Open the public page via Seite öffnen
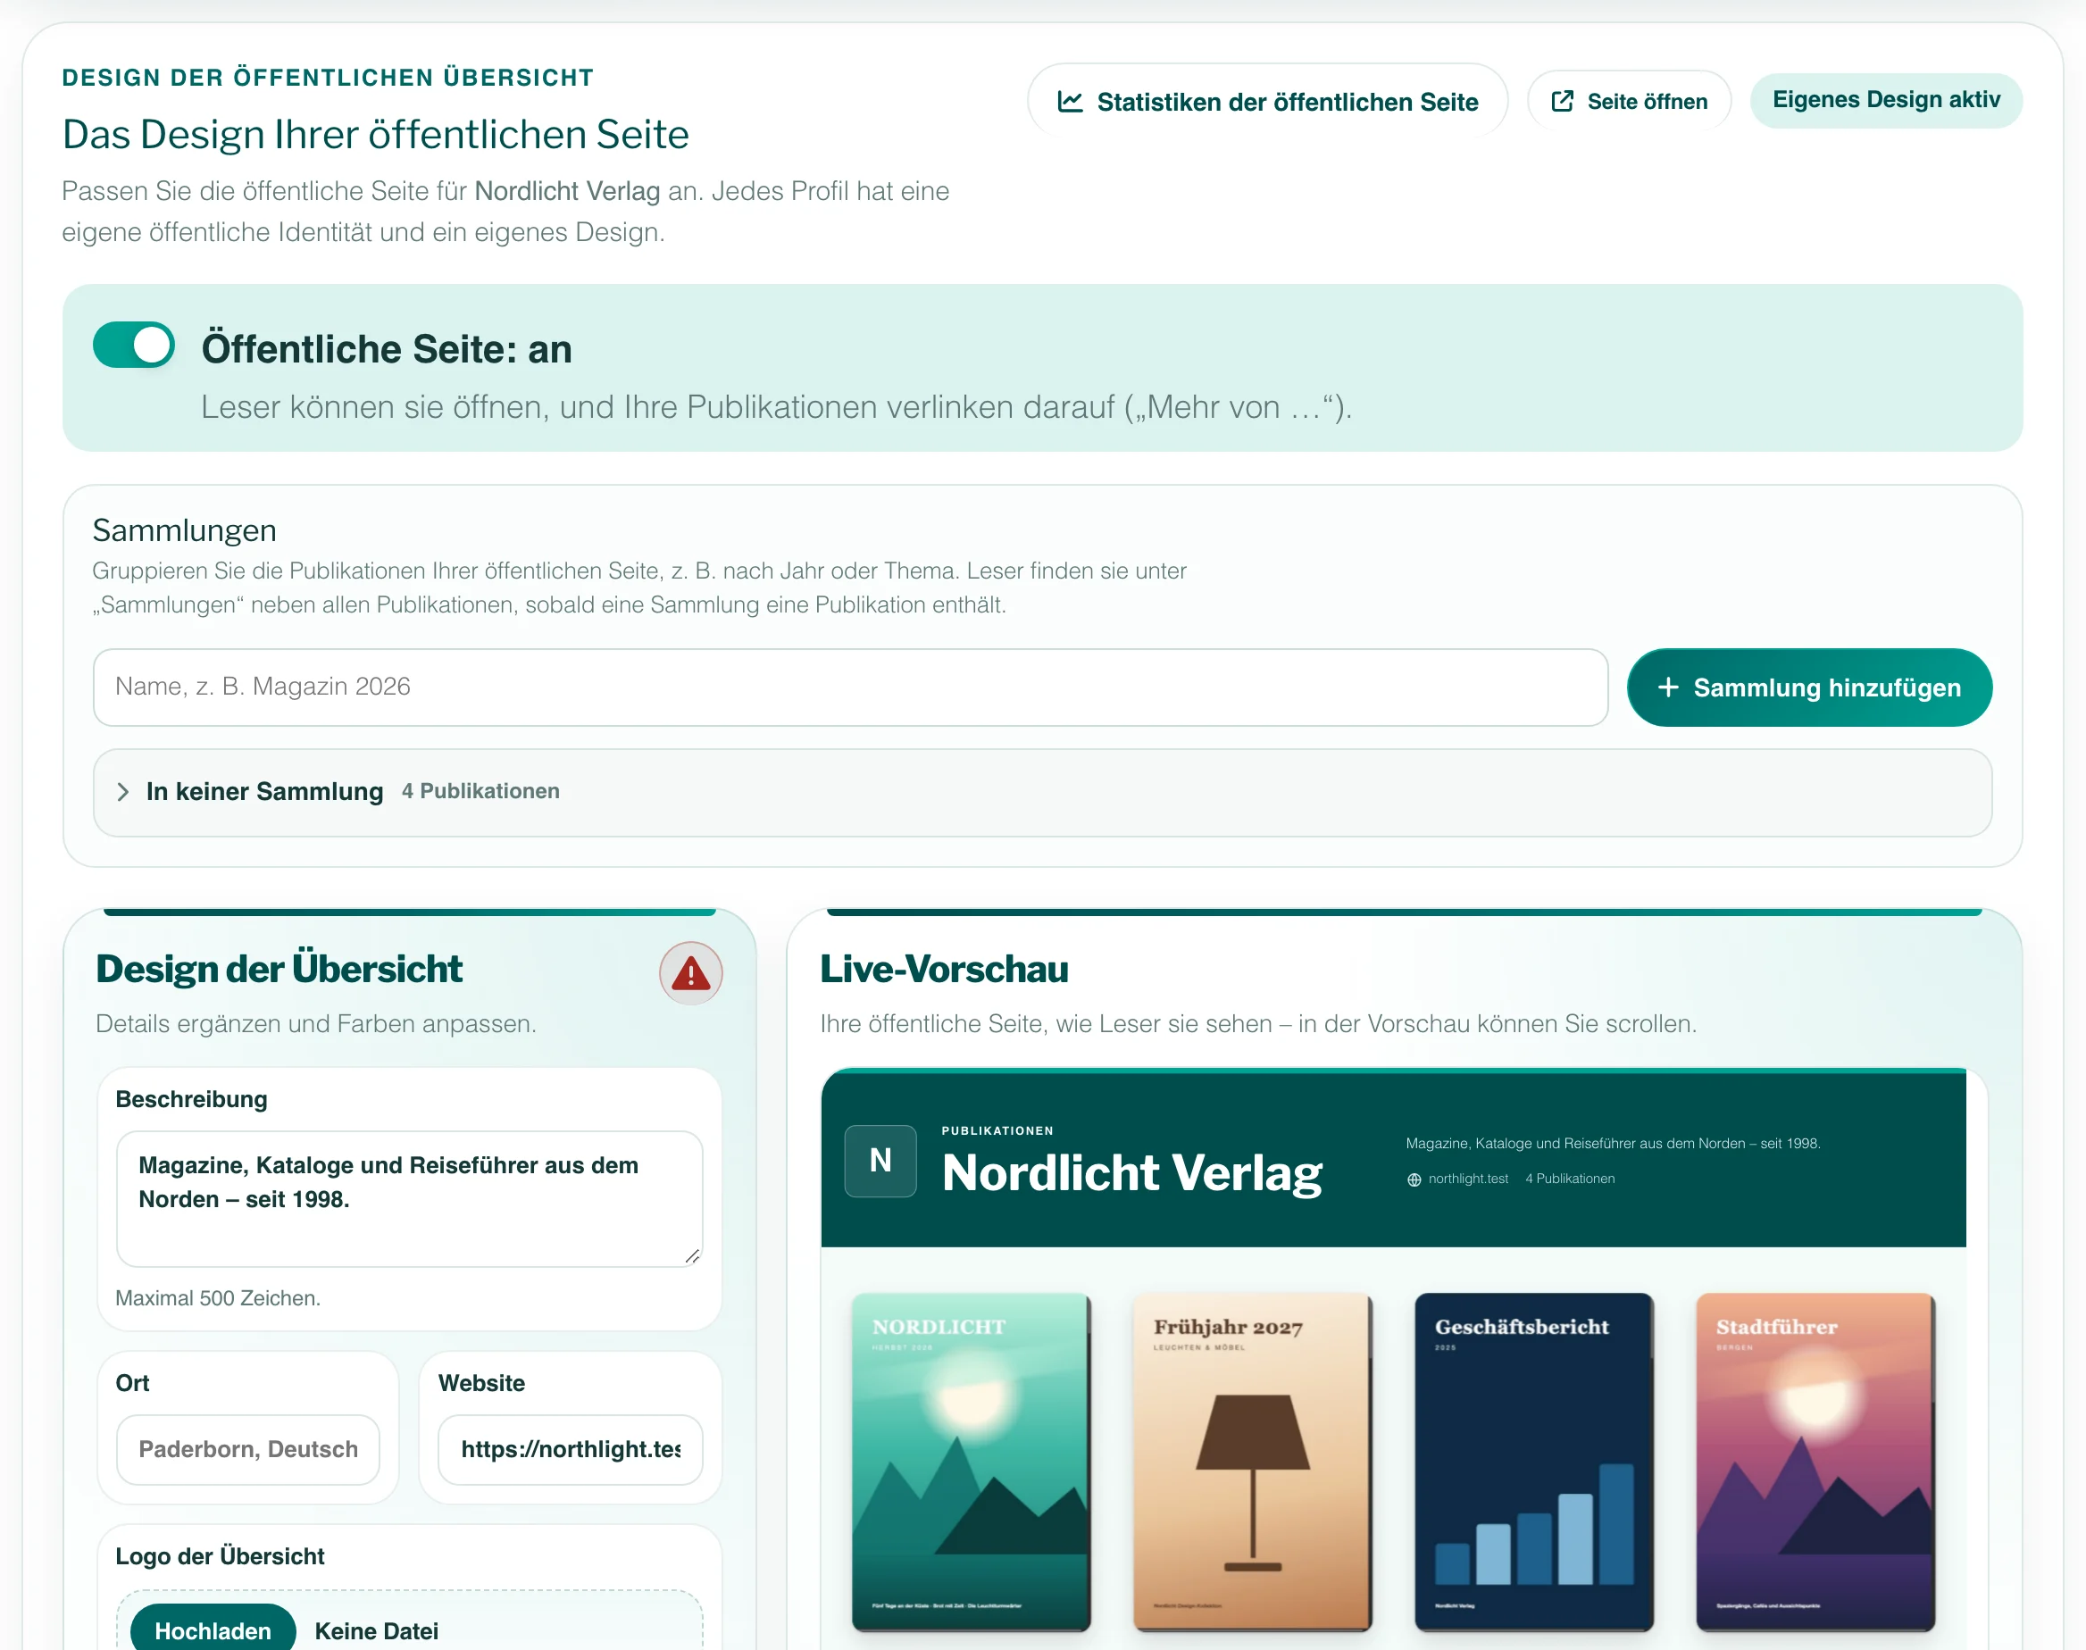Image resolution: width=2086 pixels, height=1650 pixels. click(x=1629, y=102)
